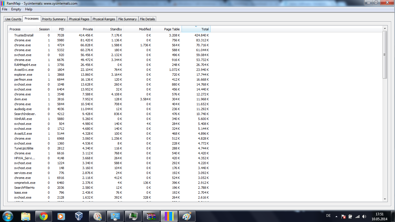Click the Total column header
395x222 pixels.
click(196, 29)
